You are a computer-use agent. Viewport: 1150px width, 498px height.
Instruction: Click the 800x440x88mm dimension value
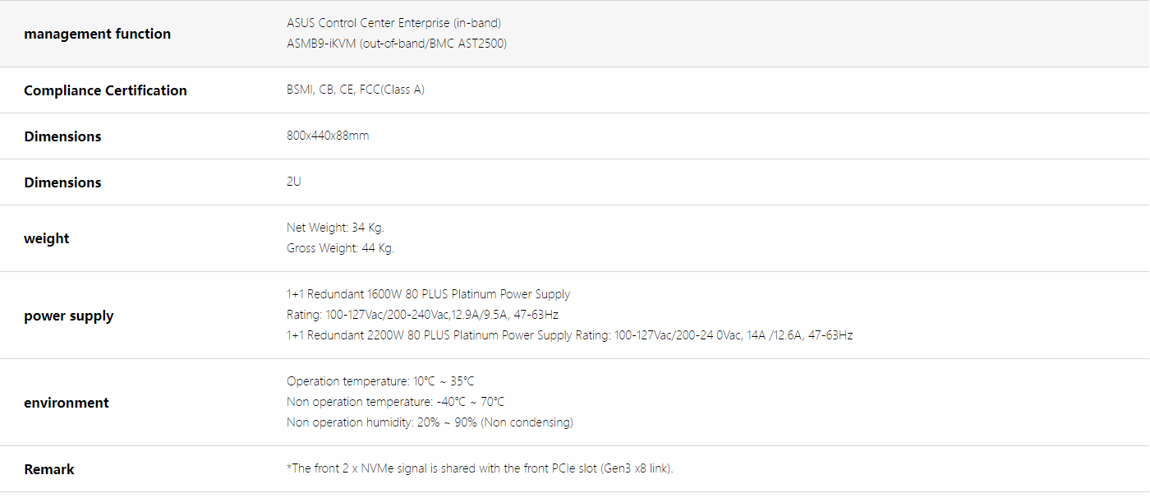pos(328,136)
